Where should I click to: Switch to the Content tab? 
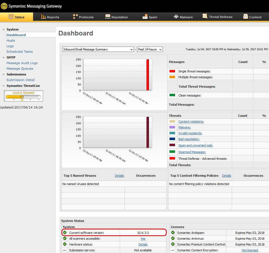point(253,17)
